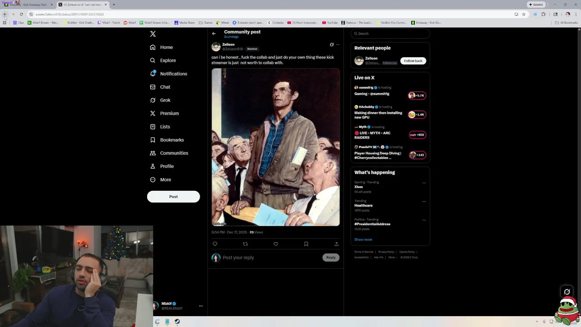Open Steam in the taskbar

click(x=177, y=322)
